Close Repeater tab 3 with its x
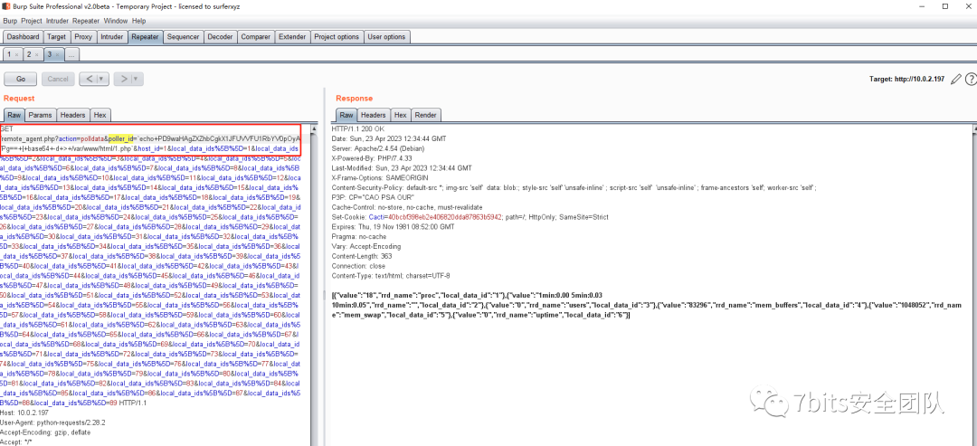Screen dimensions: 977x446 [57, 55]
